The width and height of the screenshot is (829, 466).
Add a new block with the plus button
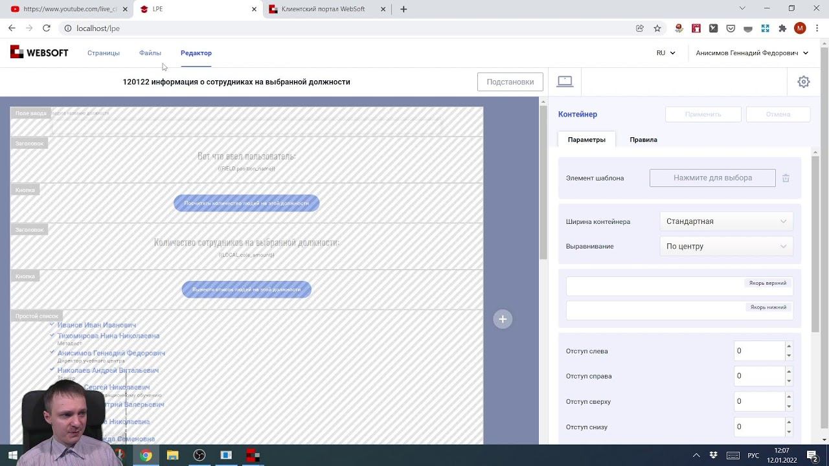(503, 319)
